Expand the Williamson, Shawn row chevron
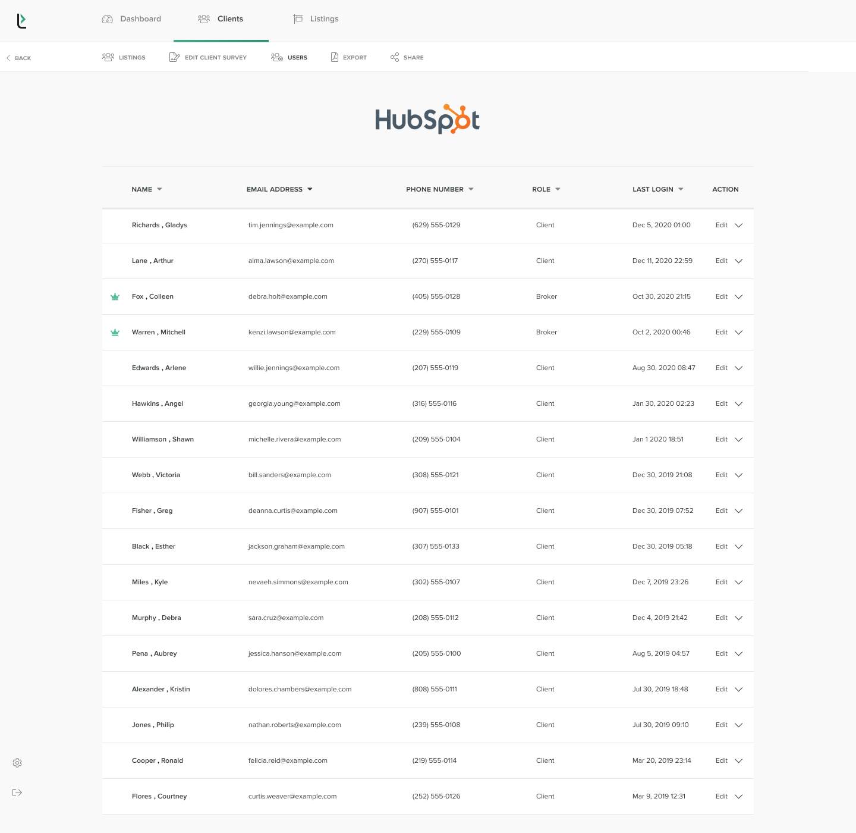The height and width of the screenshot is (833, 856). point(739,440)
